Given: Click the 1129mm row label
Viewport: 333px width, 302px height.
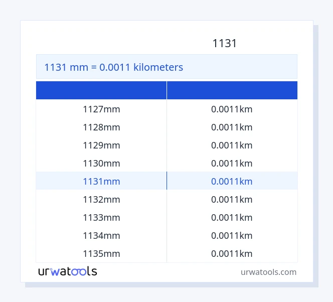Looking at the screenshot, I should (x=101, y=145).
